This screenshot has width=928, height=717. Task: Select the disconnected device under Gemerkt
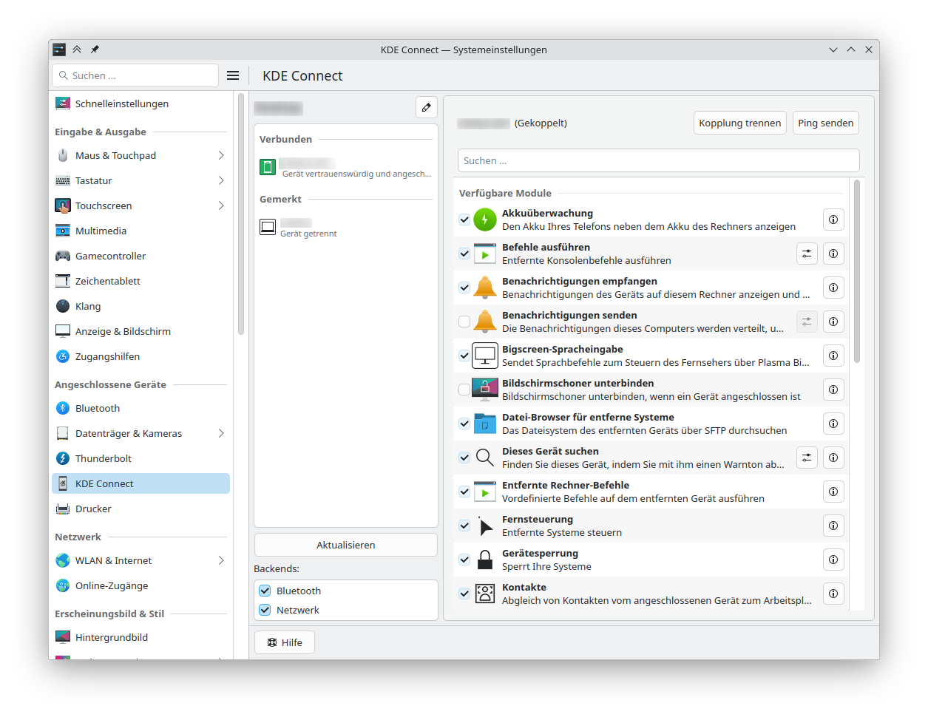click(x=346, y=226)
